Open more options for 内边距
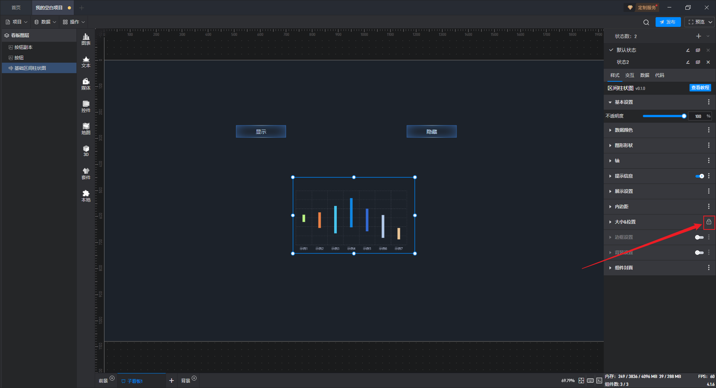The width and height of the screenshot is (716, 388). tap(709, 207)
